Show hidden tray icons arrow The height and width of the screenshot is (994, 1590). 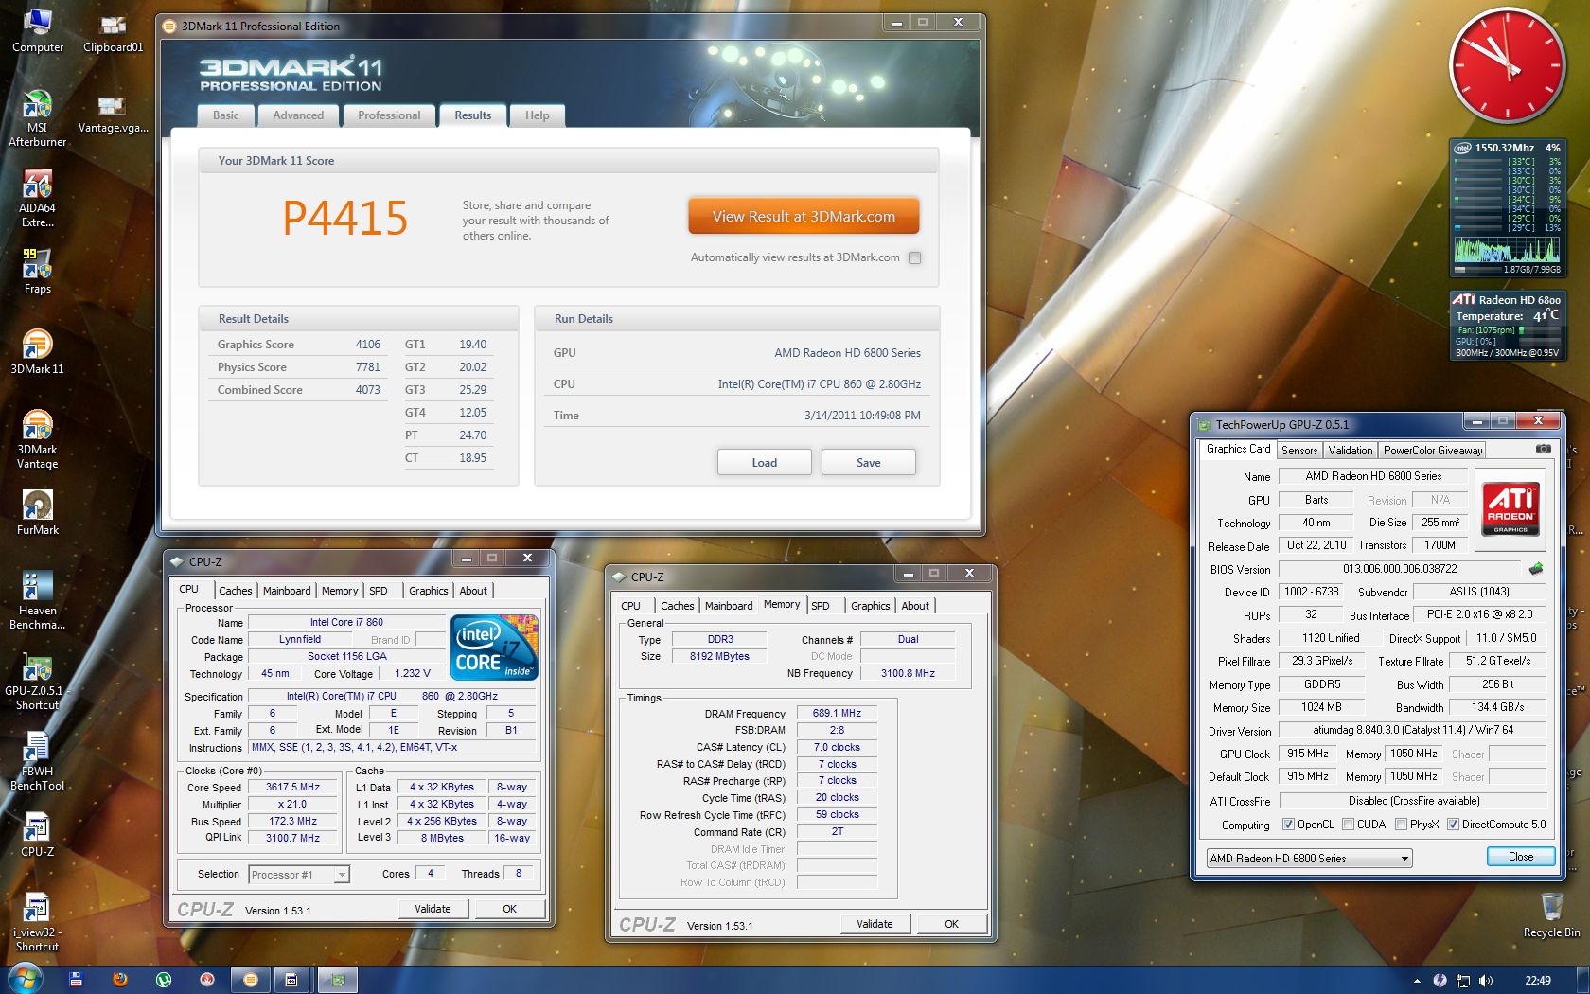[1417, 981]
